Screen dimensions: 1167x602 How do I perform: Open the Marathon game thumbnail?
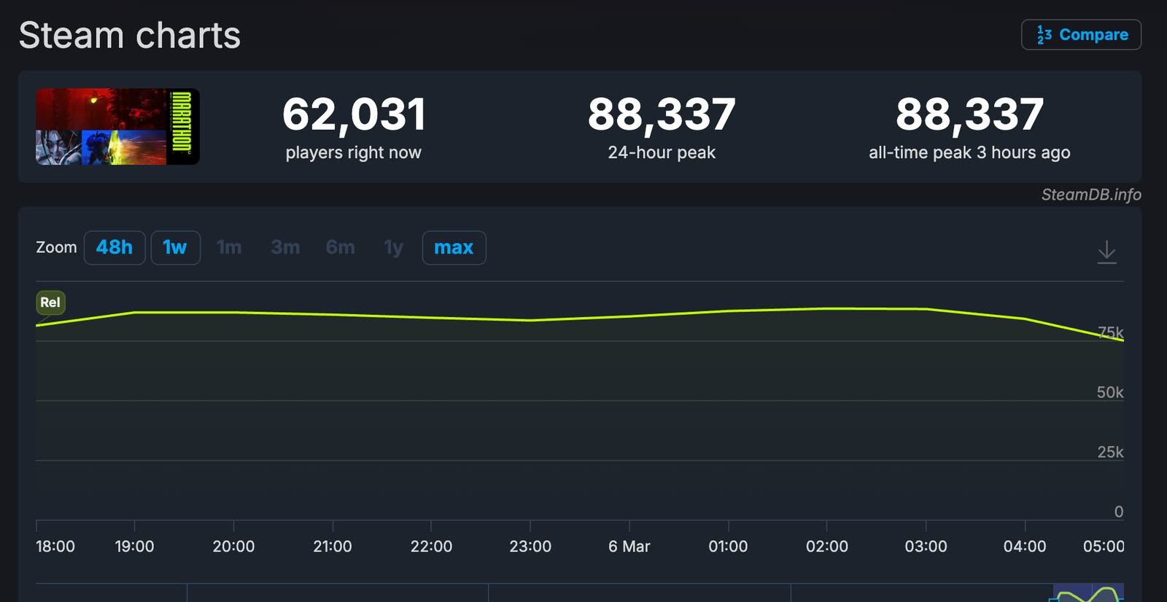pyautogui.click(x=117, y=127)
